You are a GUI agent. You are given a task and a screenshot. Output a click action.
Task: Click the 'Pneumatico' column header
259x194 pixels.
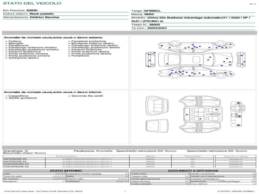click(66, 156)
